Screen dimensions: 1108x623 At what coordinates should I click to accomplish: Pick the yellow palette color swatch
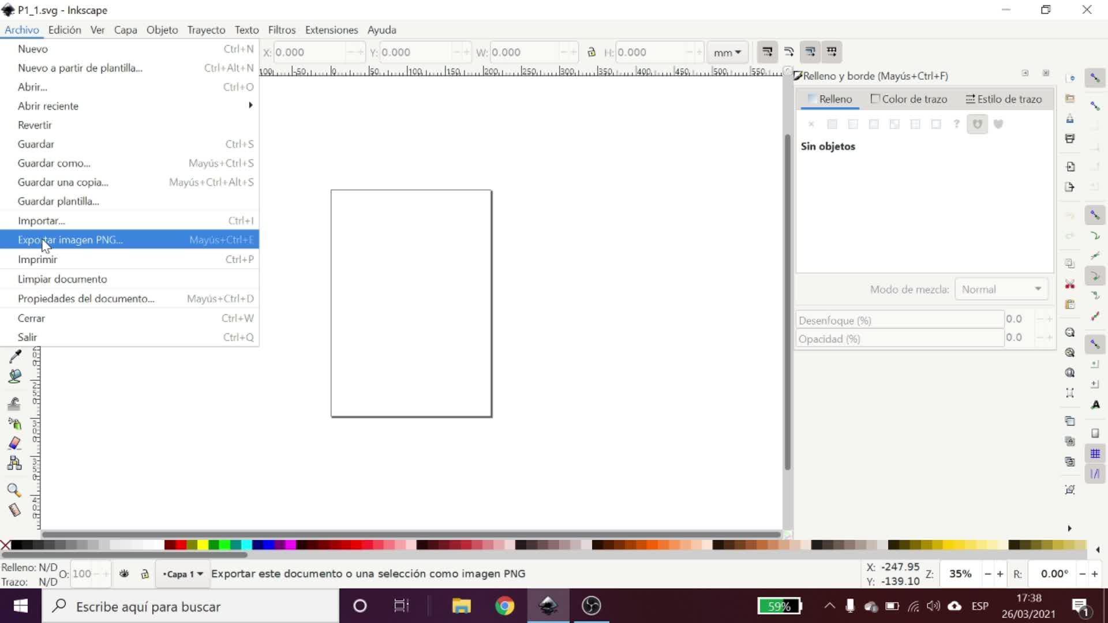point(203,545)
